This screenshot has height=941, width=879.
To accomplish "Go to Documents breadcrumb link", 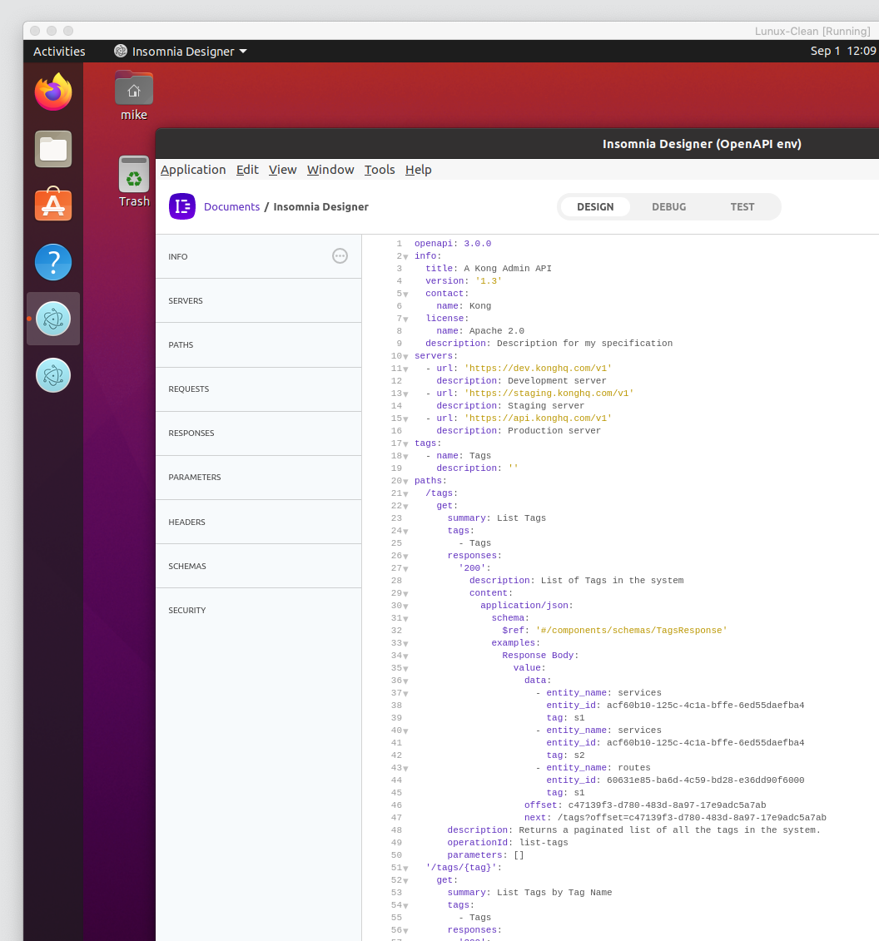I will coord(231,206).
